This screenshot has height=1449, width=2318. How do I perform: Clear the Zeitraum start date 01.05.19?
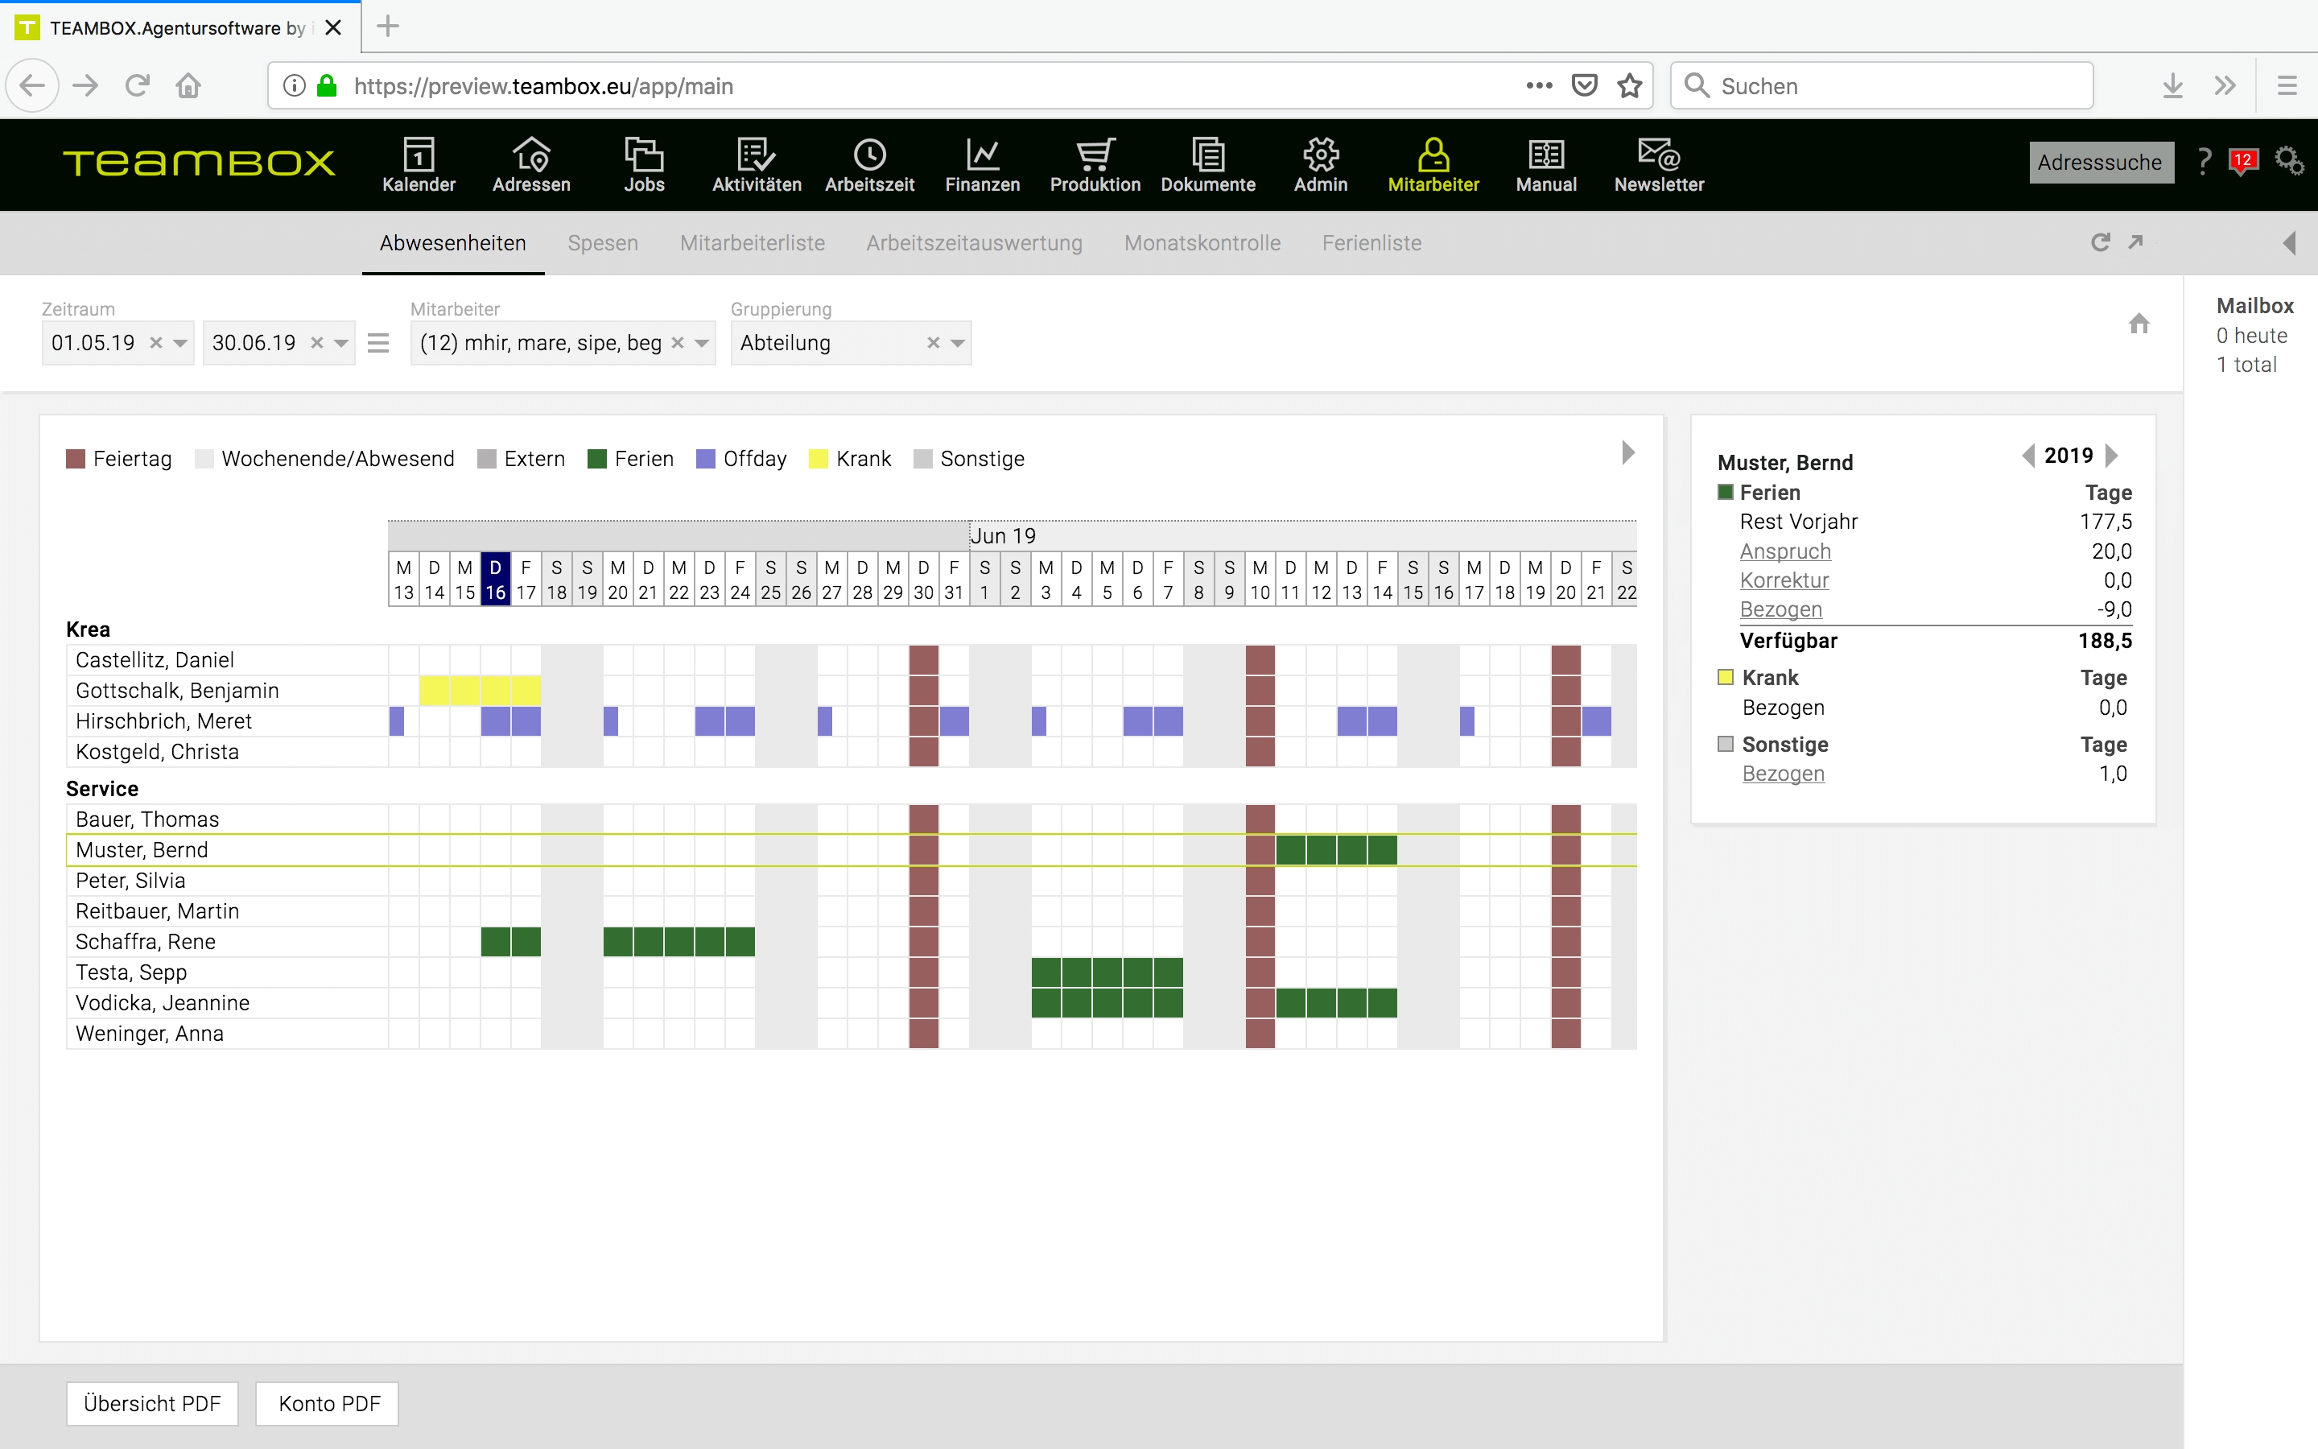tap(156, 343)
